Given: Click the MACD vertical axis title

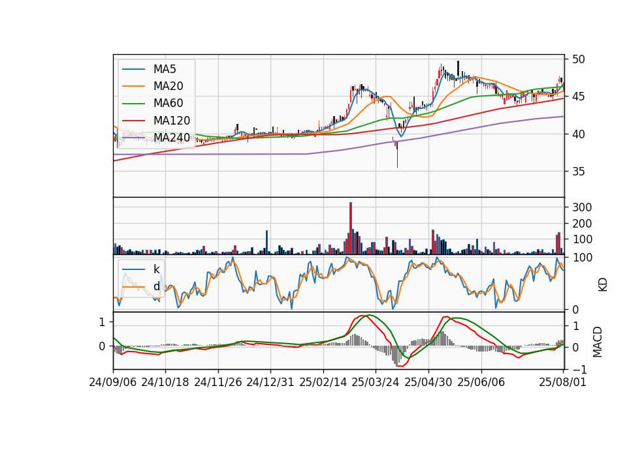Looking at the screenshot, I should [598, 342].
